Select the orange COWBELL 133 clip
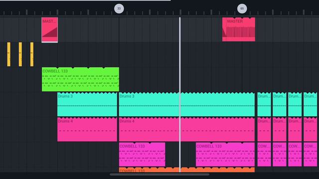319x179 pixels. pos(187,170)
